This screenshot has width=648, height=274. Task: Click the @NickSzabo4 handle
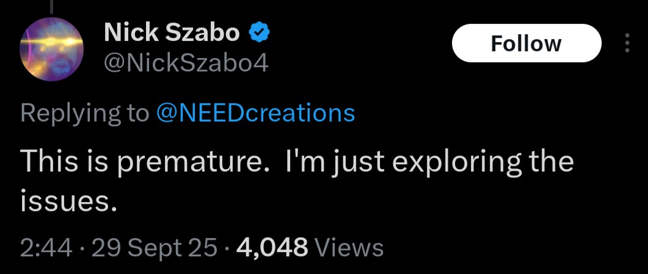point(186,63)
